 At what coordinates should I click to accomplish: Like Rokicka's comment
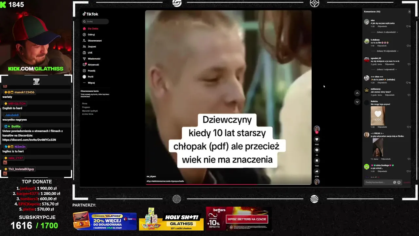pos(408,127)
